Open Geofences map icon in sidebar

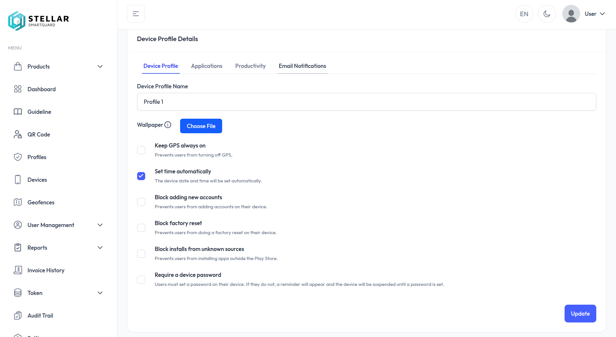tap(18, 202)
